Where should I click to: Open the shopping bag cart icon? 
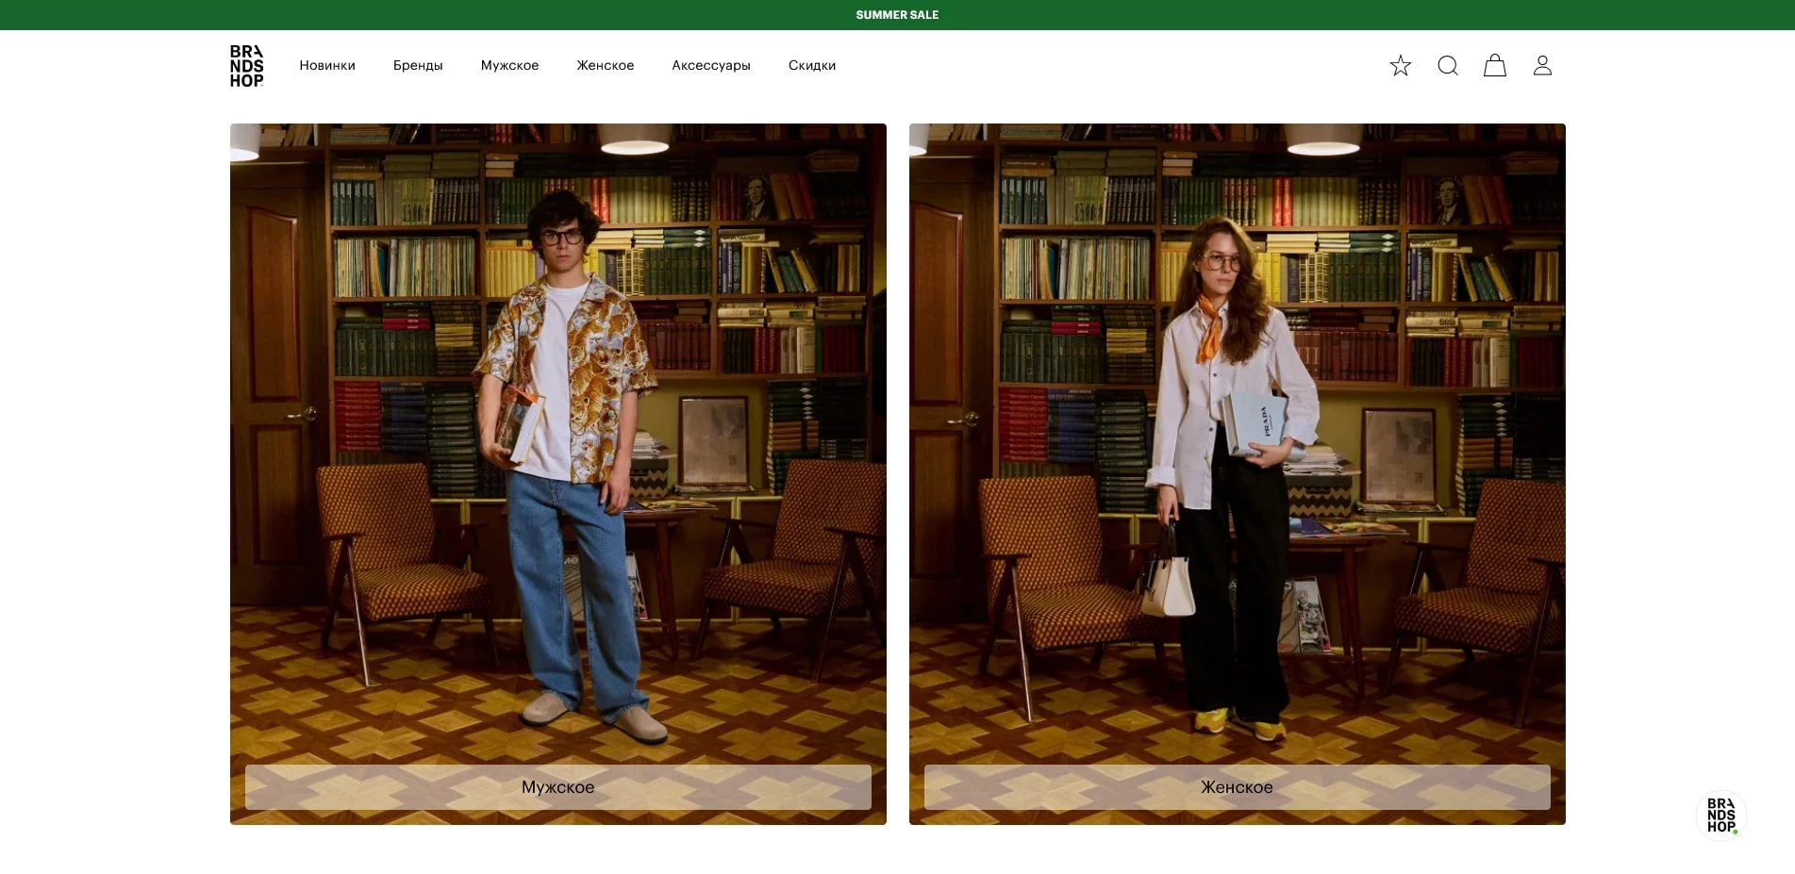(x=1494, y=65)
